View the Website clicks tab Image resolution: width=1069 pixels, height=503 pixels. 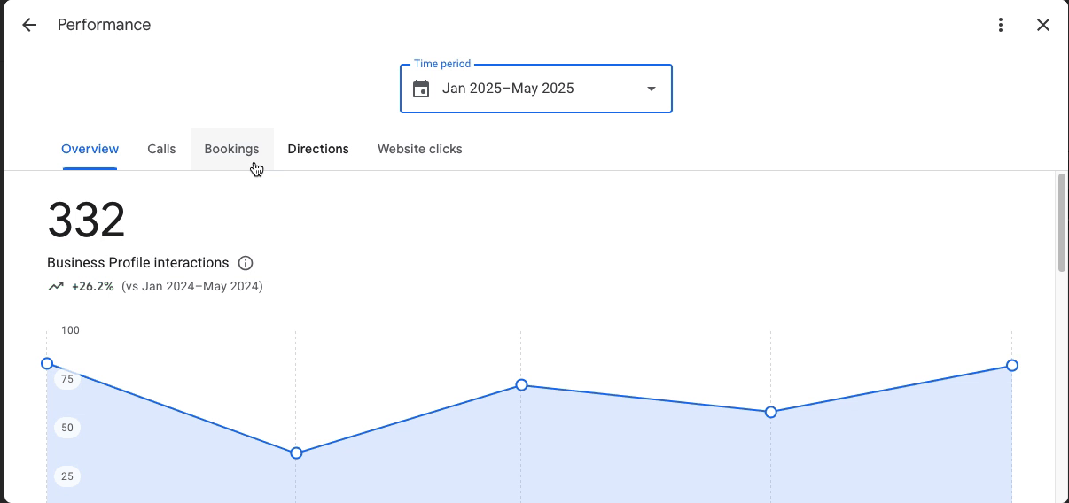tap(419, 149)
